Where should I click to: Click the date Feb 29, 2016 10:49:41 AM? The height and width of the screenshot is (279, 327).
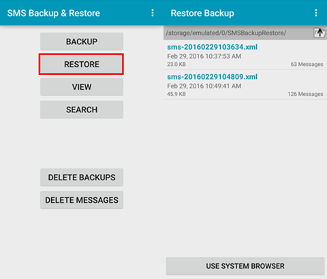[x=204, y=86]
